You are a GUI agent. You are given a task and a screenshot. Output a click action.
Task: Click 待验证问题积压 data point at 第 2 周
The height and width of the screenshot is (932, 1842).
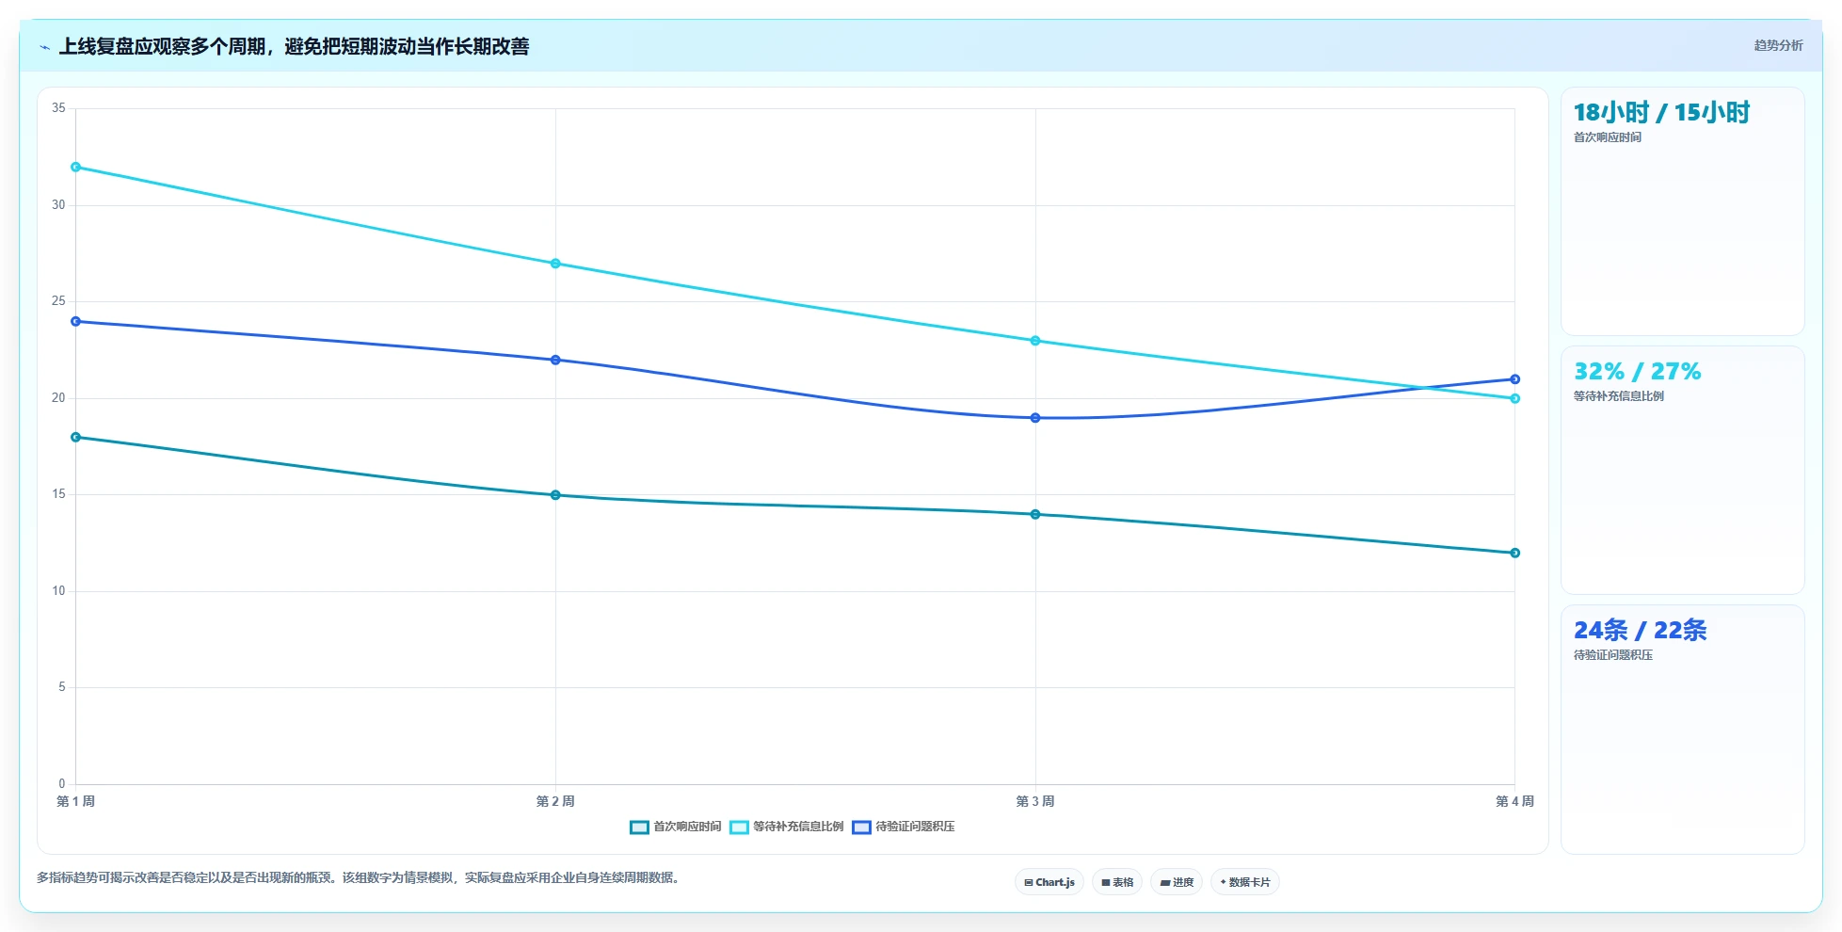click(555, 361)
